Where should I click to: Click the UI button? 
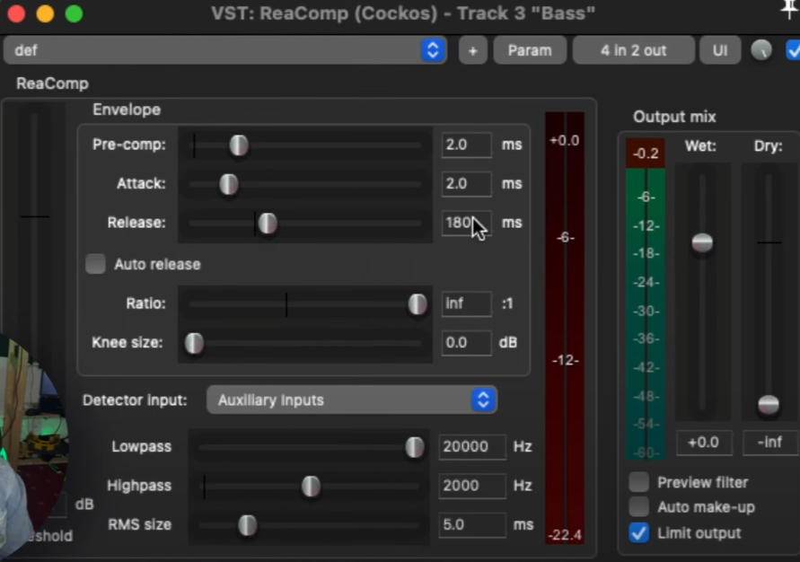pos(720,50)
